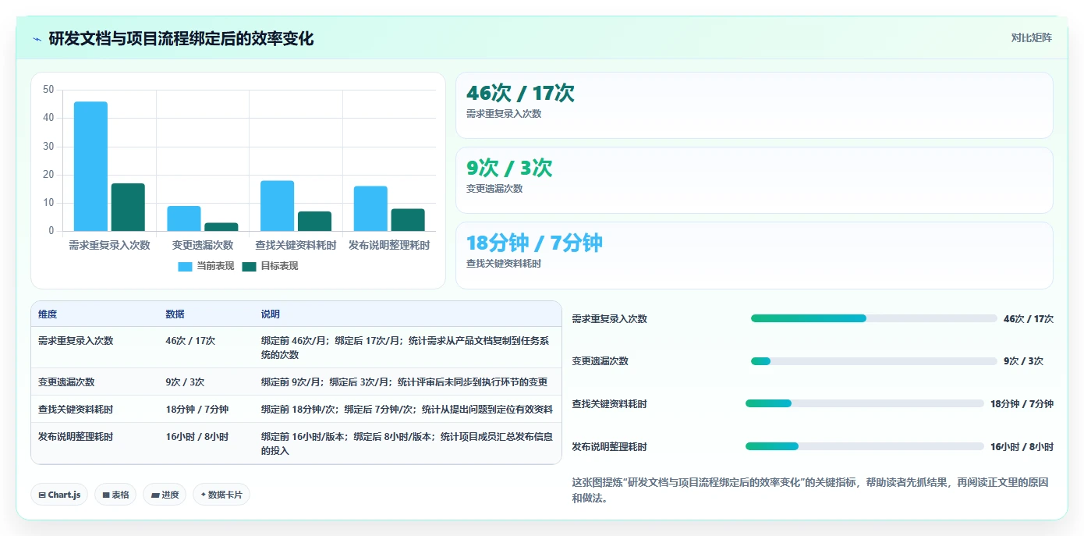Viewport: 1084px width, 536px height.
Task: Click the icon inside the 表格 chip
Action: 106,495
